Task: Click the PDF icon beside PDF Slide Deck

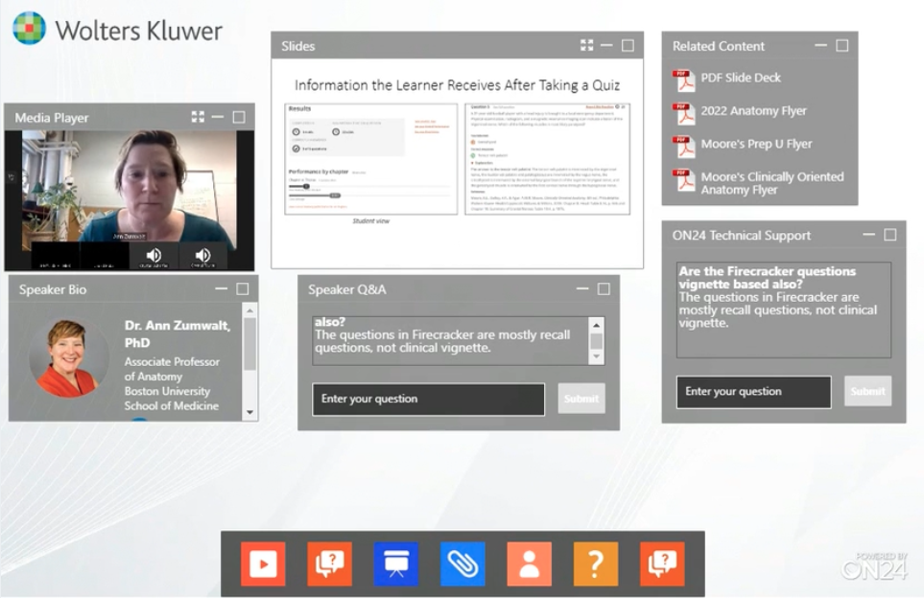Action: 684,80
